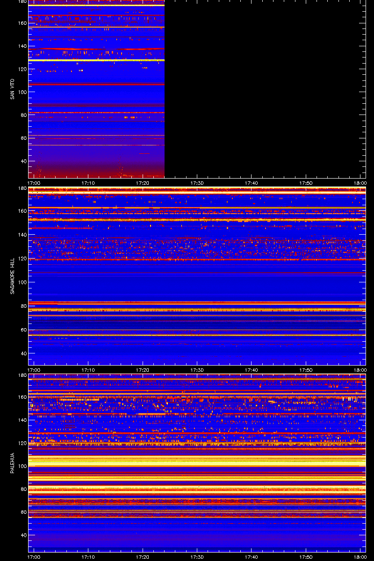Click 17:40 time label under Sagamore Hill plot
The height and width of the screenshot is (561, 374).
[x=251, y=370]
